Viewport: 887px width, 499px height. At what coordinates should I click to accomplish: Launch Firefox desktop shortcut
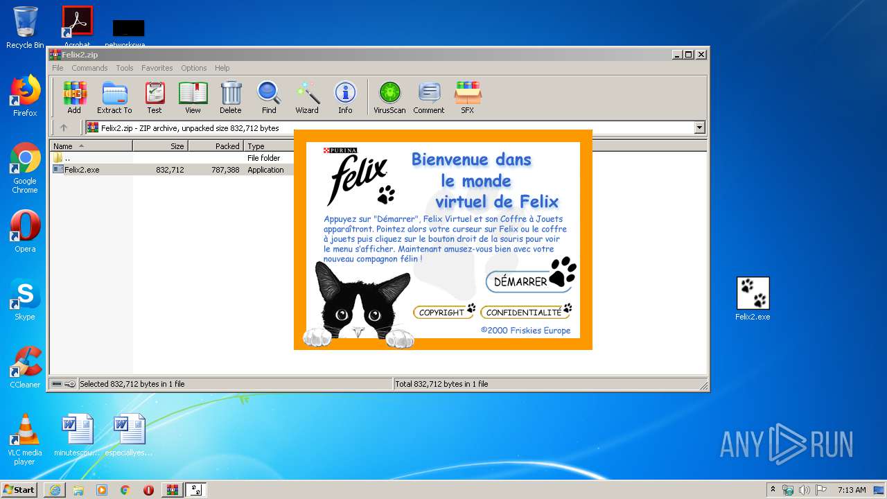coord(25,96)
